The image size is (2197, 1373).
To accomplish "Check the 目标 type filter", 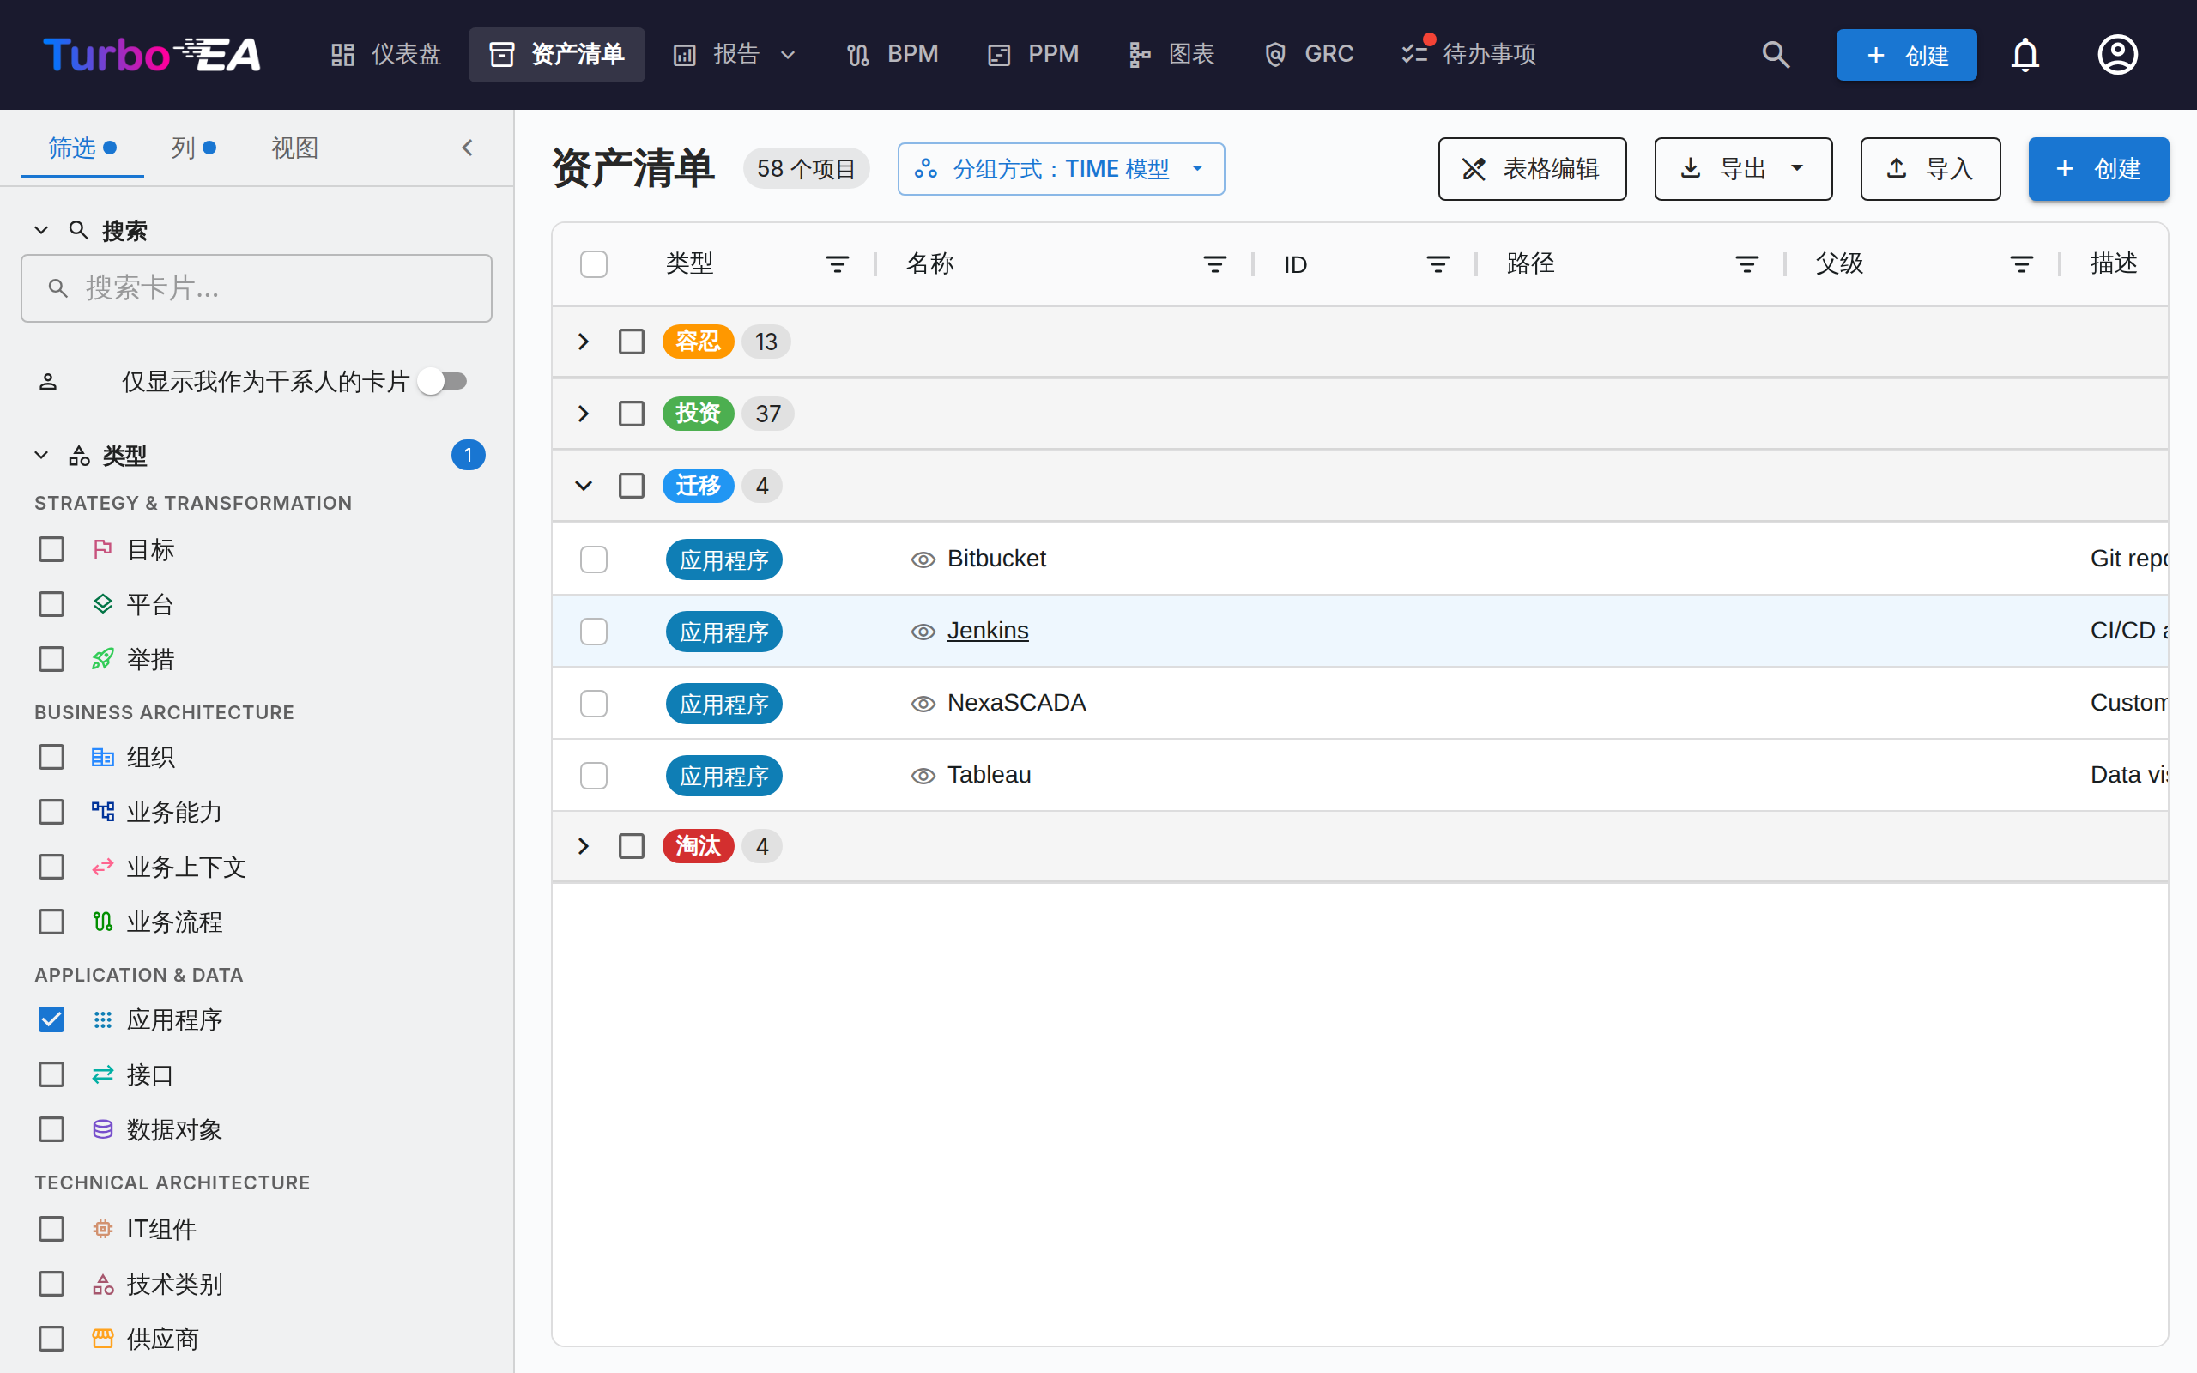I will pos(51,549).
